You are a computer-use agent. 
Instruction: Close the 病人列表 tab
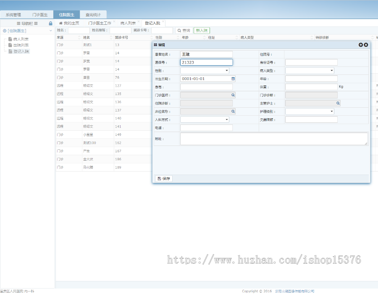[x=138, y=21]
